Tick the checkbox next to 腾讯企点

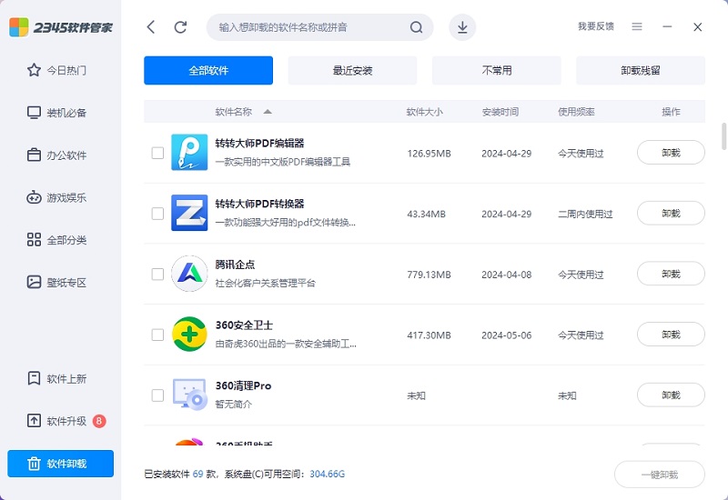click(x=157, y=275)
